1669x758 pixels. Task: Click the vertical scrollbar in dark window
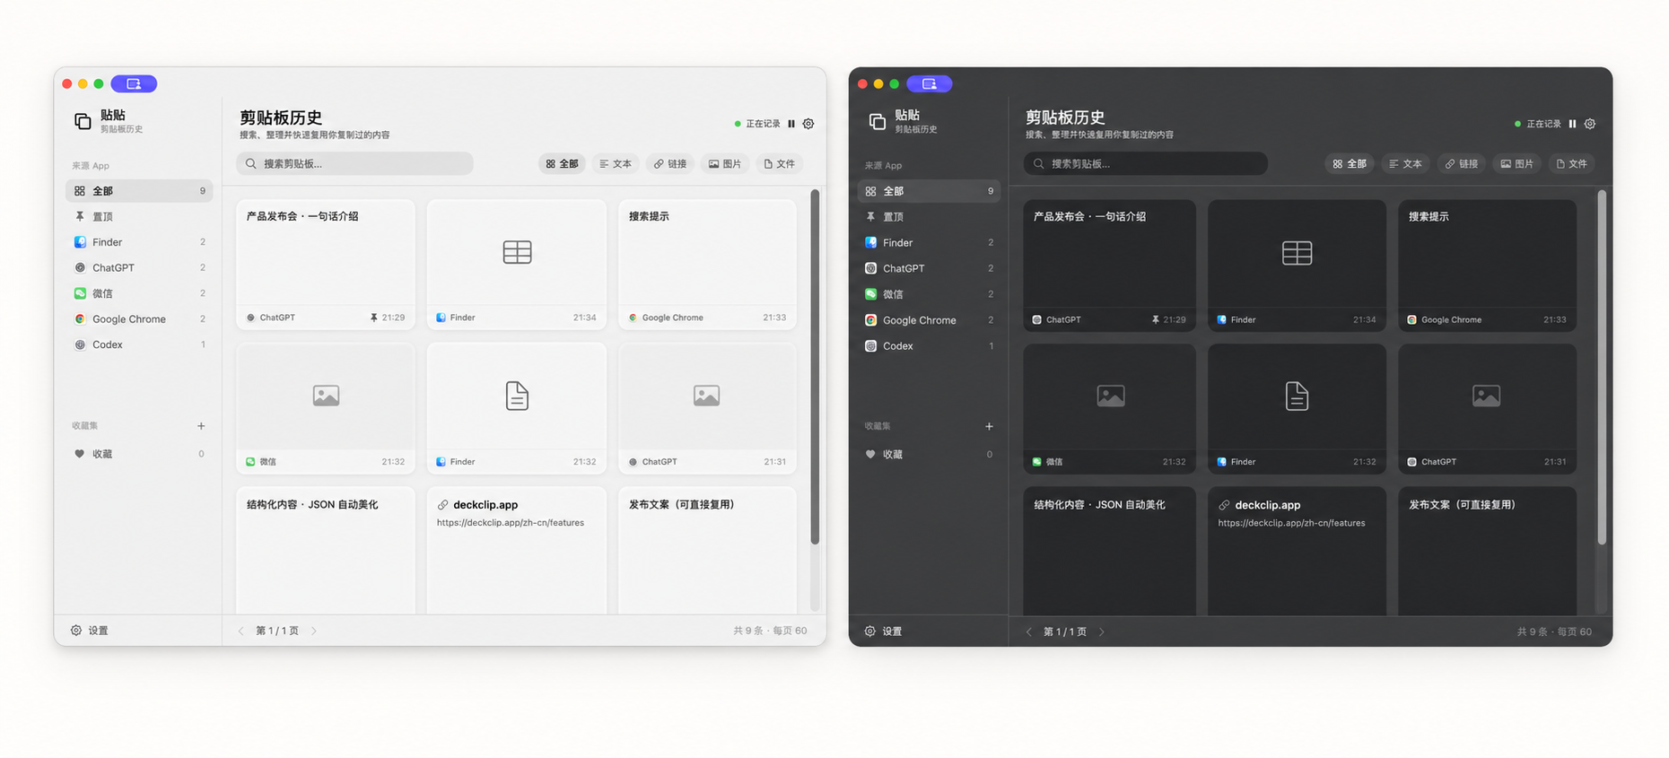tap(1602, 367)
